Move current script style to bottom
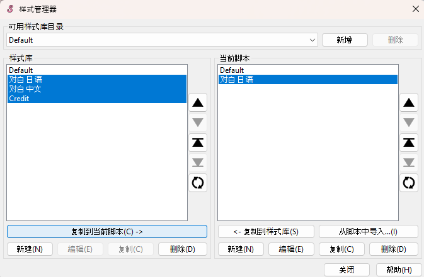 [x=409, y=163]
